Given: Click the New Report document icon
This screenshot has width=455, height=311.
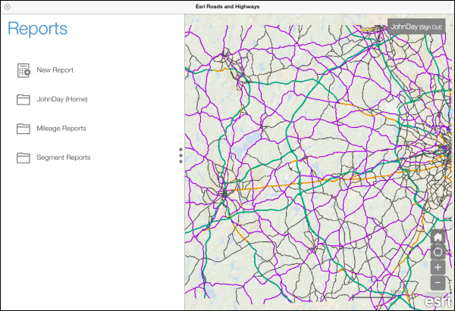Looking at the screenshot, I should (24, 70).
